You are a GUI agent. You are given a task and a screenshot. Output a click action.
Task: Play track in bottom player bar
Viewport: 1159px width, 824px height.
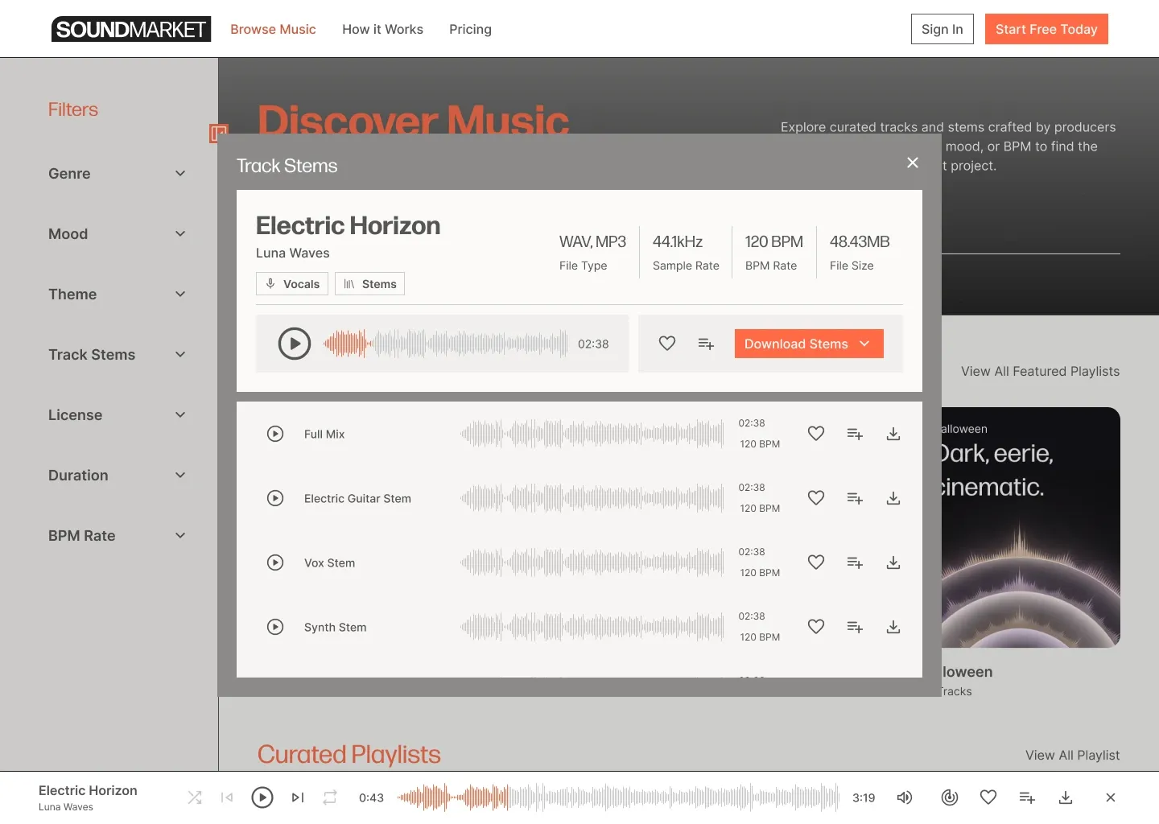tap(262, 797)
